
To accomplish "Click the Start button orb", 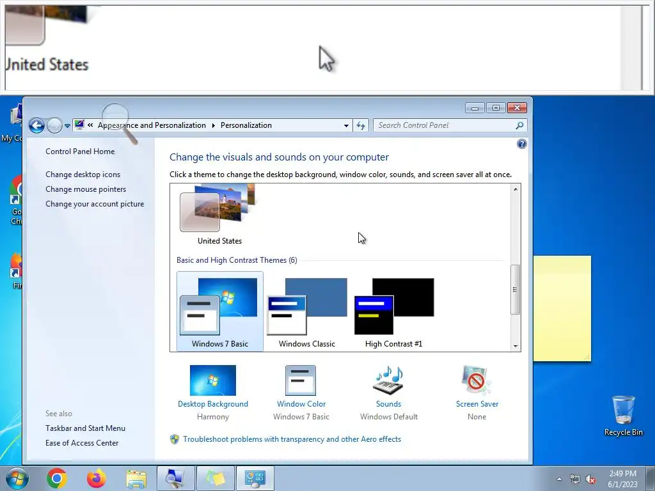I will pyautogui.click(x=16, y=478).
